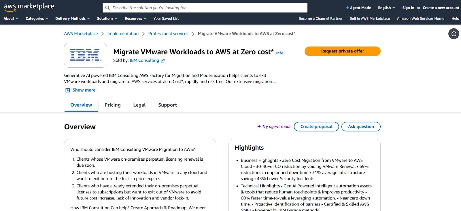This screenshot has height=211, width=461.
Task: Click the Show more plus icon
Action: coord(68,90)
